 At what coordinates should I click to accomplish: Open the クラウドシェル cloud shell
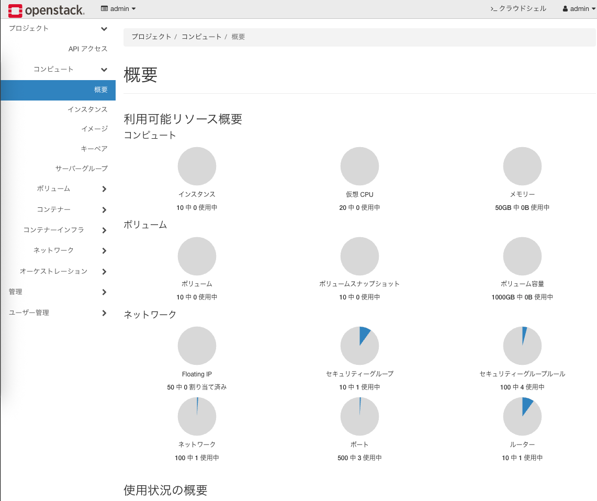(x=518, y=9)
